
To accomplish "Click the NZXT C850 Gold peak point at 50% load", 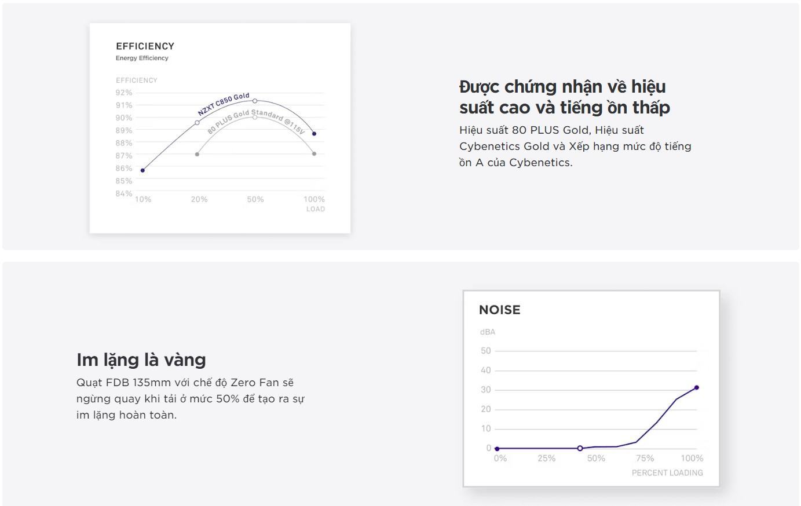I will click(255, 101).
